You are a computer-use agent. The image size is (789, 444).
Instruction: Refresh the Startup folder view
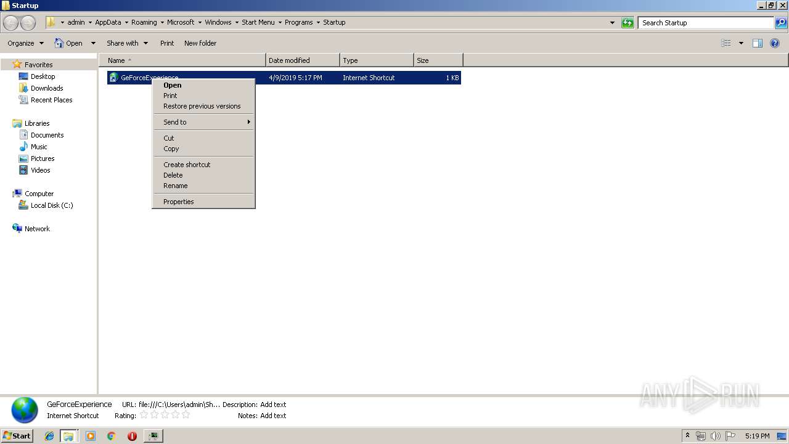point(628,23)
